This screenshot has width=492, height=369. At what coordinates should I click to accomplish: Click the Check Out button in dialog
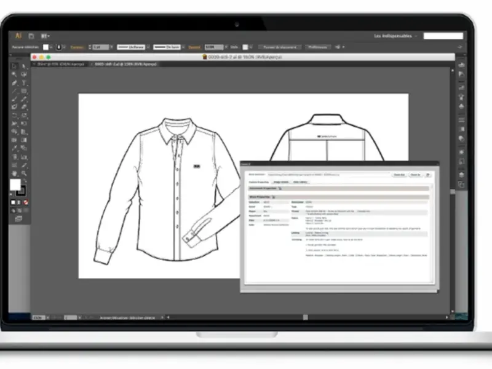point(399,175)
